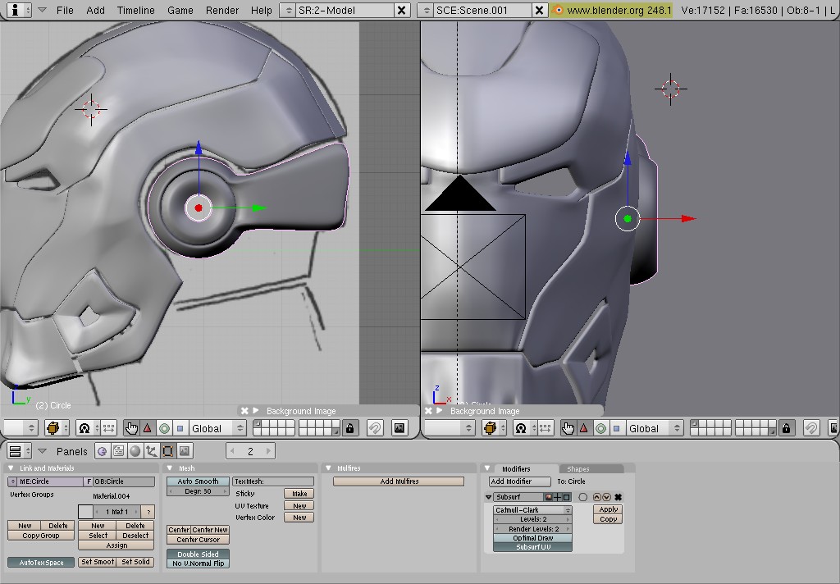Open the left viewport mode selector dropdown
The height and width of the screenshot is (584, 840).
coord(21,428)
